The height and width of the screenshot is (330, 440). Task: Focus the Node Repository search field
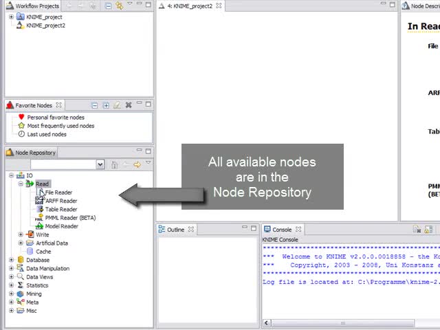pos(63,164)
